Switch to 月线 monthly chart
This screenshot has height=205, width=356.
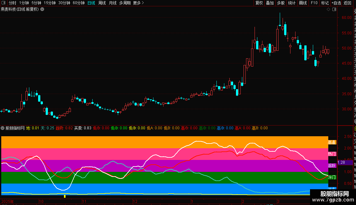pyautogui.click(x=112, y=3)
